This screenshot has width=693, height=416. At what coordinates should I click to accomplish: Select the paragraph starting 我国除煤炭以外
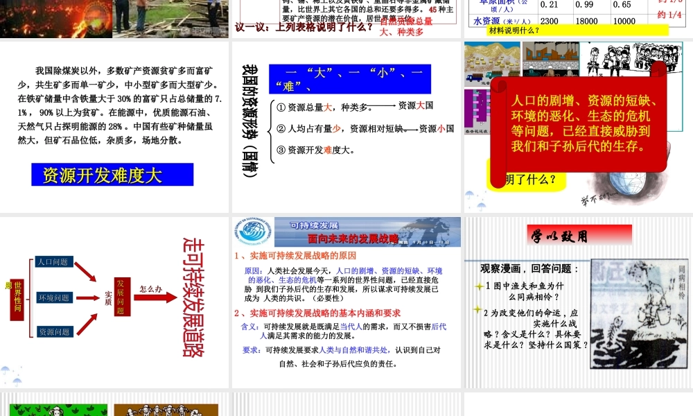pyautogui.click(x=120, y=105)
